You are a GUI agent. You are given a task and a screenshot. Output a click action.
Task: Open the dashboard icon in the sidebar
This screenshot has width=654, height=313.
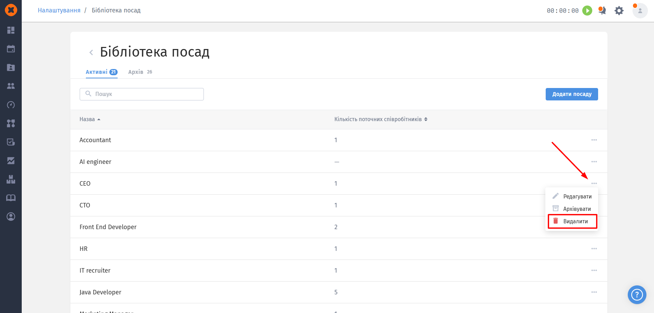pos(11,30)
